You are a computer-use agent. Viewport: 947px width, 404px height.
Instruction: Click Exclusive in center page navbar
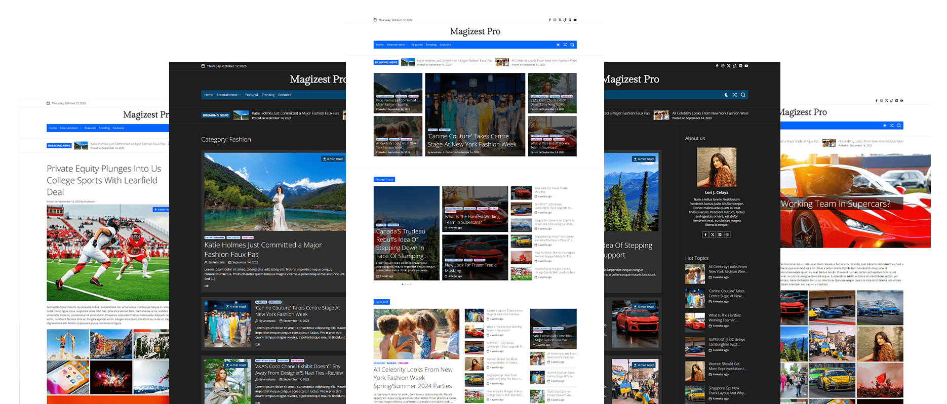(x=445, y=45)
